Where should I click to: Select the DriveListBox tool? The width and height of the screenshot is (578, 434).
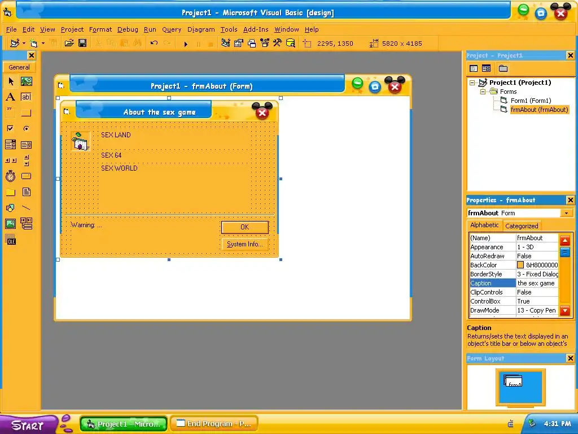point(26,176)
